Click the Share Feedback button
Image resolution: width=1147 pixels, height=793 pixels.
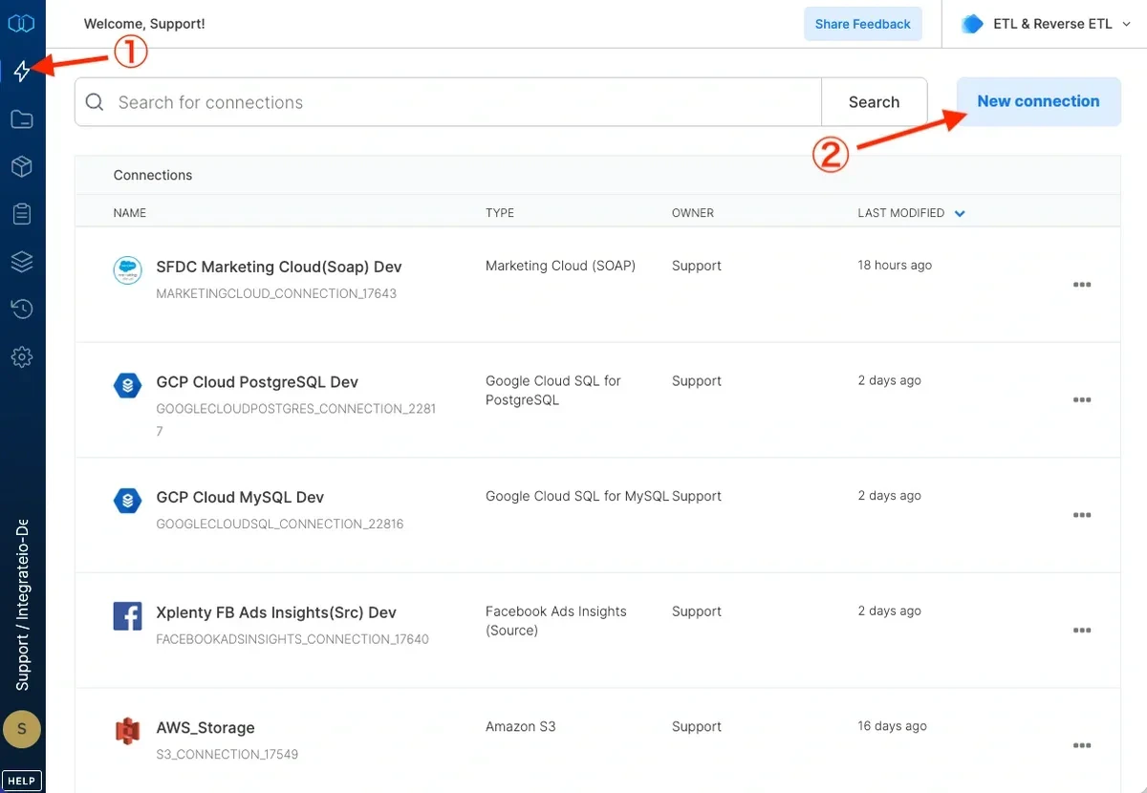(862, 24)
